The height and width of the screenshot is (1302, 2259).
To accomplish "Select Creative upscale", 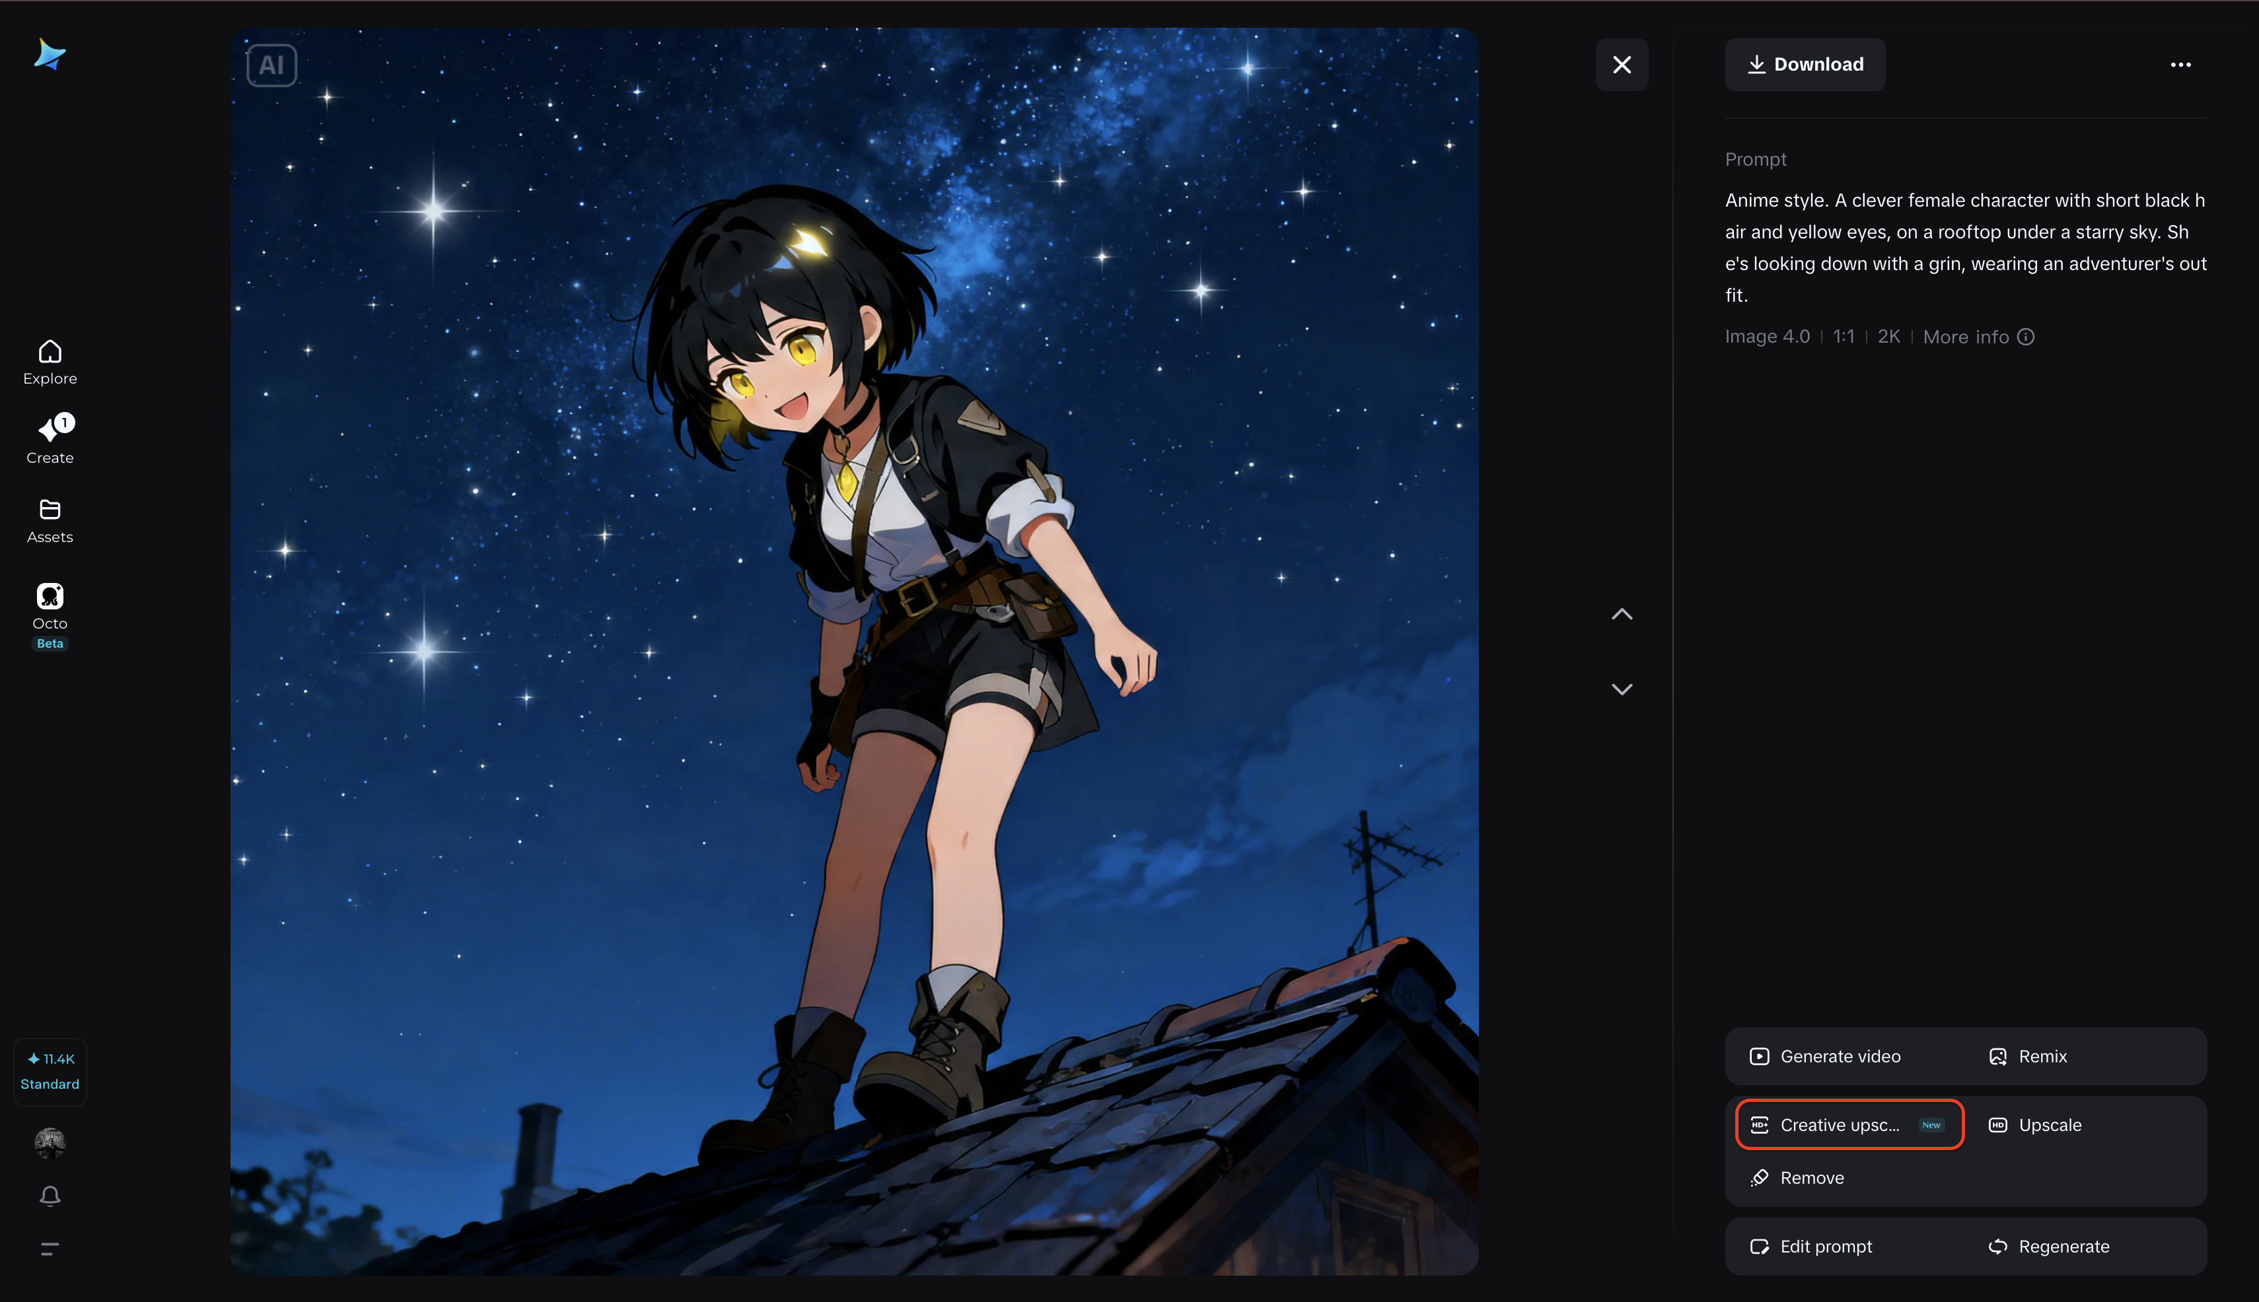I will pos(1849,1125).
